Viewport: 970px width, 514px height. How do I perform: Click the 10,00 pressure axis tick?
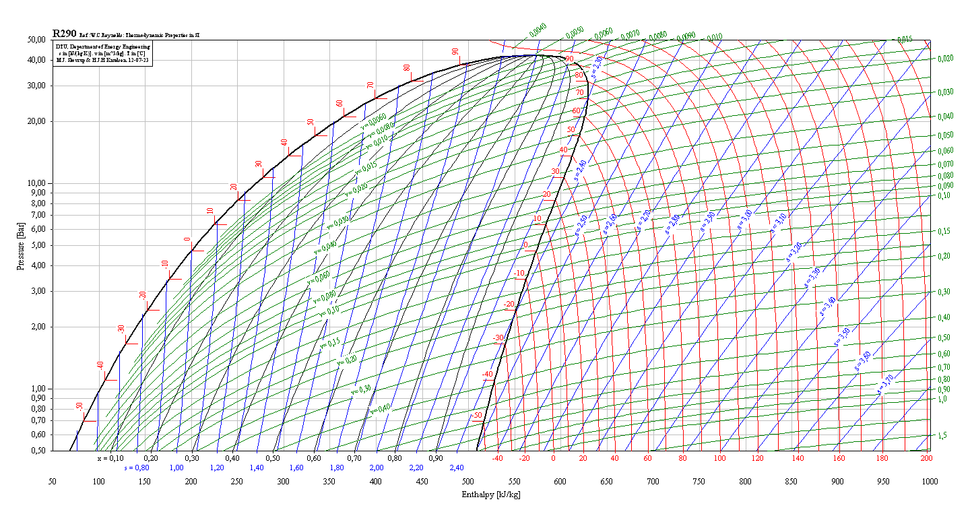[35, 183]
